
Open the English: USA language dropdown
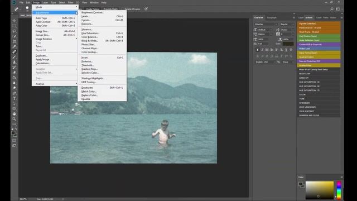coord(266,62)
